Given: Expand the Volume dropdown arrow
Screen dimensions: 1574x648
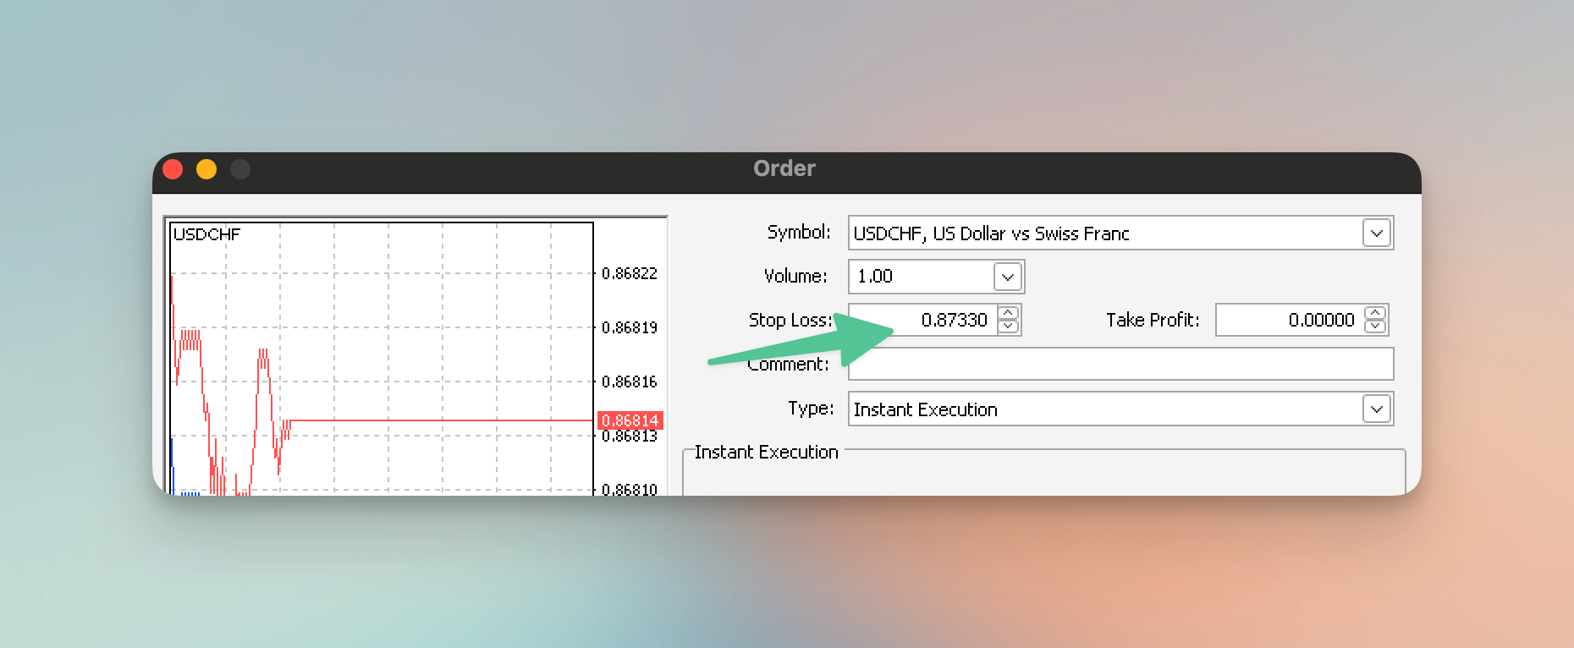Looking at the screenshot, I should point(1007,277).
